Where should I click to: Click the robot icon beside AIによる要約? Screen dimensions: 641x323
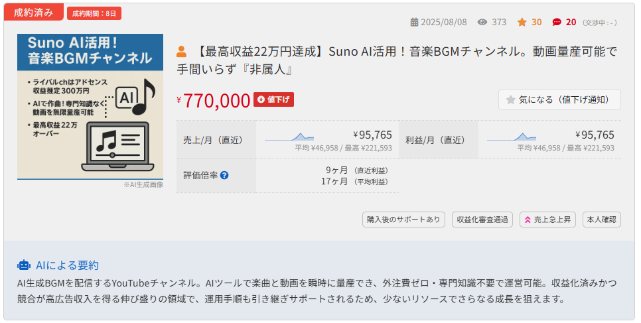24,265
